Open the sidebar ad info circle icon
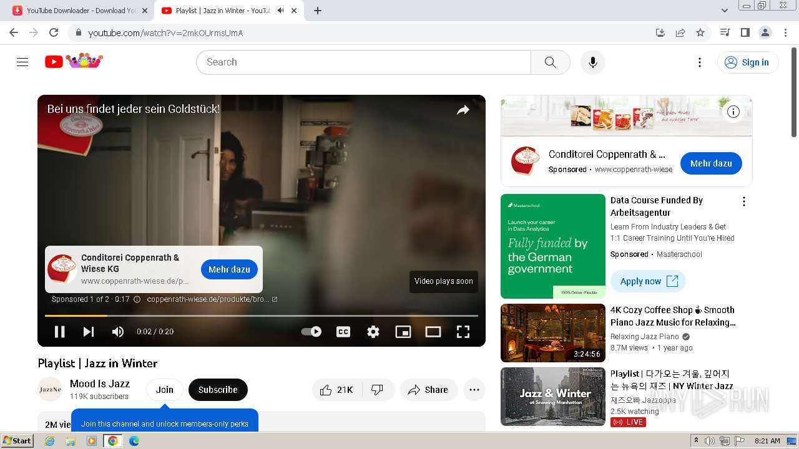Viewport: 799px width, 449px height. pos(733,112)
